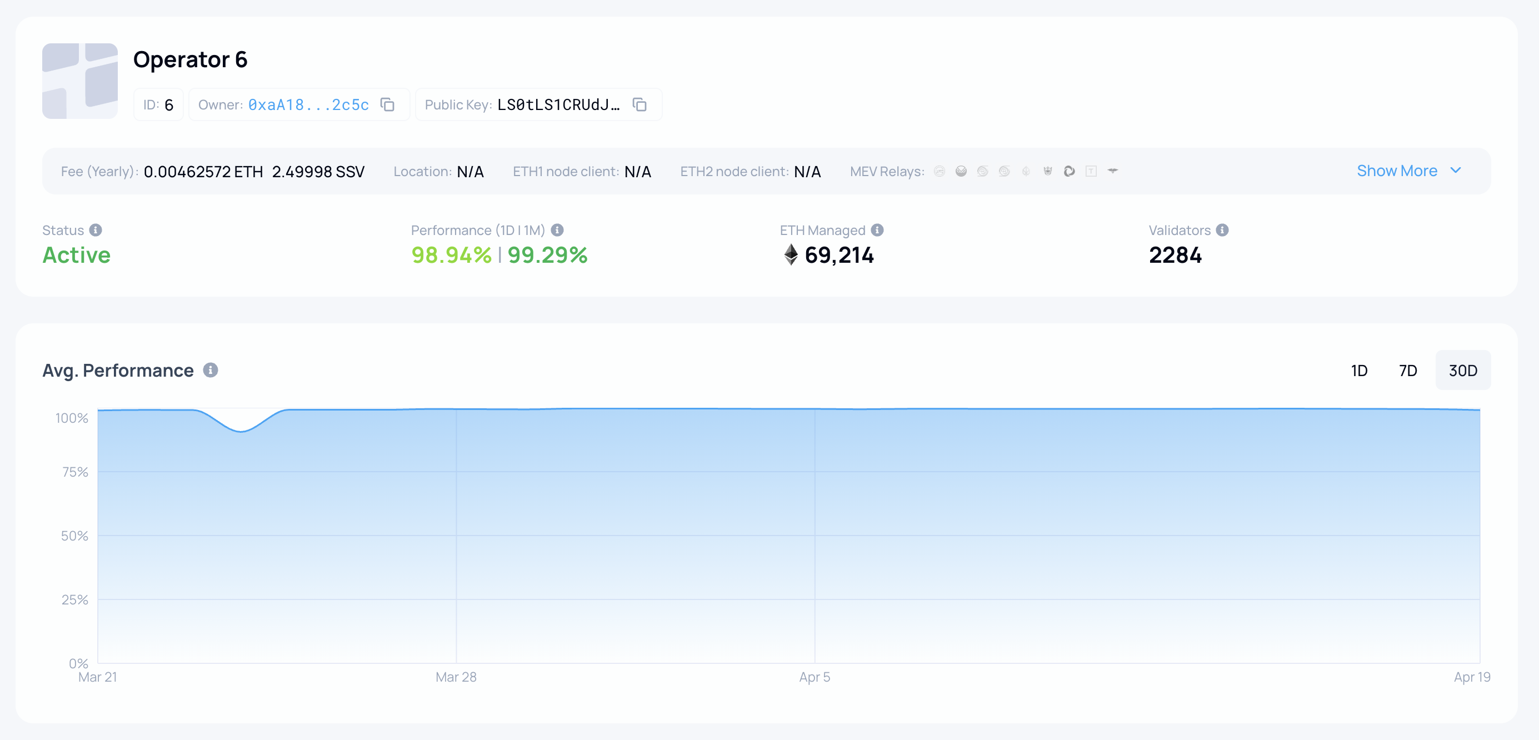The width and height of the screenshot is (1539, 740).
Task: Click the winged bat MEV relay icon
Action: tap(1112, 171)
